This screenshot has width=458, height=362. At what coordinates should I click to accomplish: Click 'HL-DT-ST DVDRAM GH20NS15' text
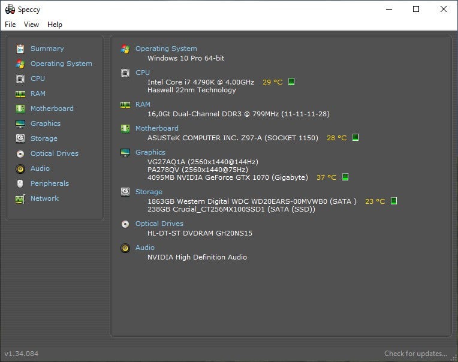tap(200, 233)
